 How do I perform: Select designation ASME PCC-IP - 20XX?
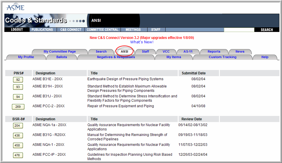pos(49,155)
